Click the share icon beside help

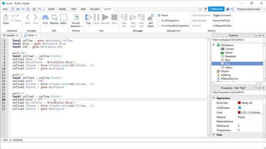click(232, 9)
